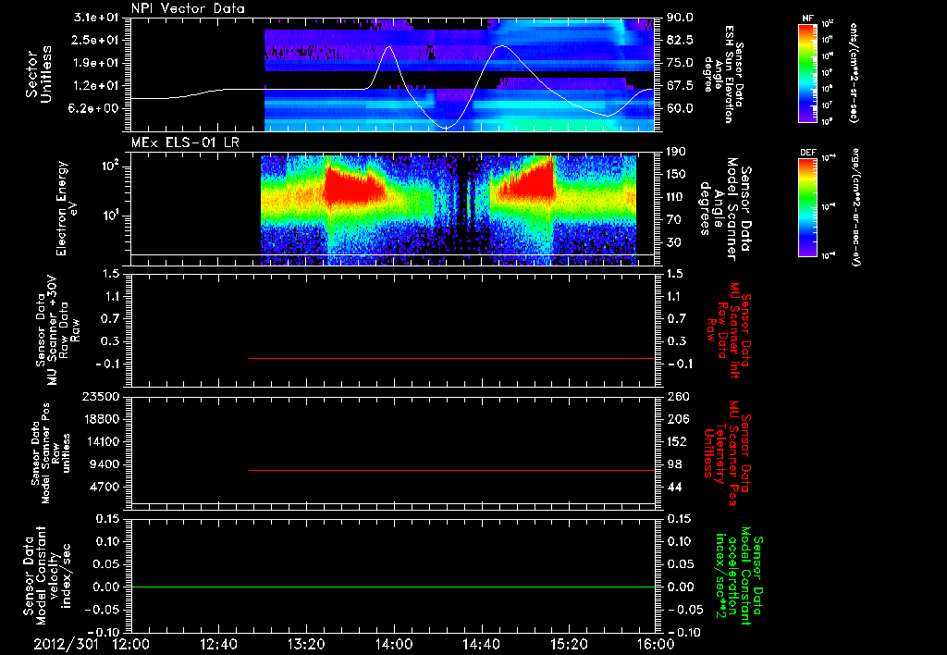Image resolution: width=947 pixels, height=655 pixels.
Task: Click the first red electron flux burst
Action: click(x=353, y=186)
